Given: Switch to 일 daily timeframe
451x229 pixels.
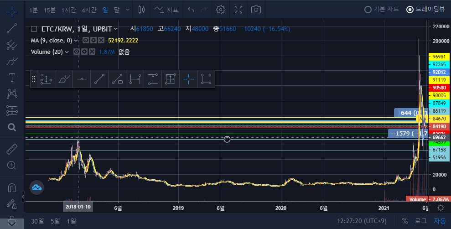Looking at the screenshot, I should (x=105, y=10).
